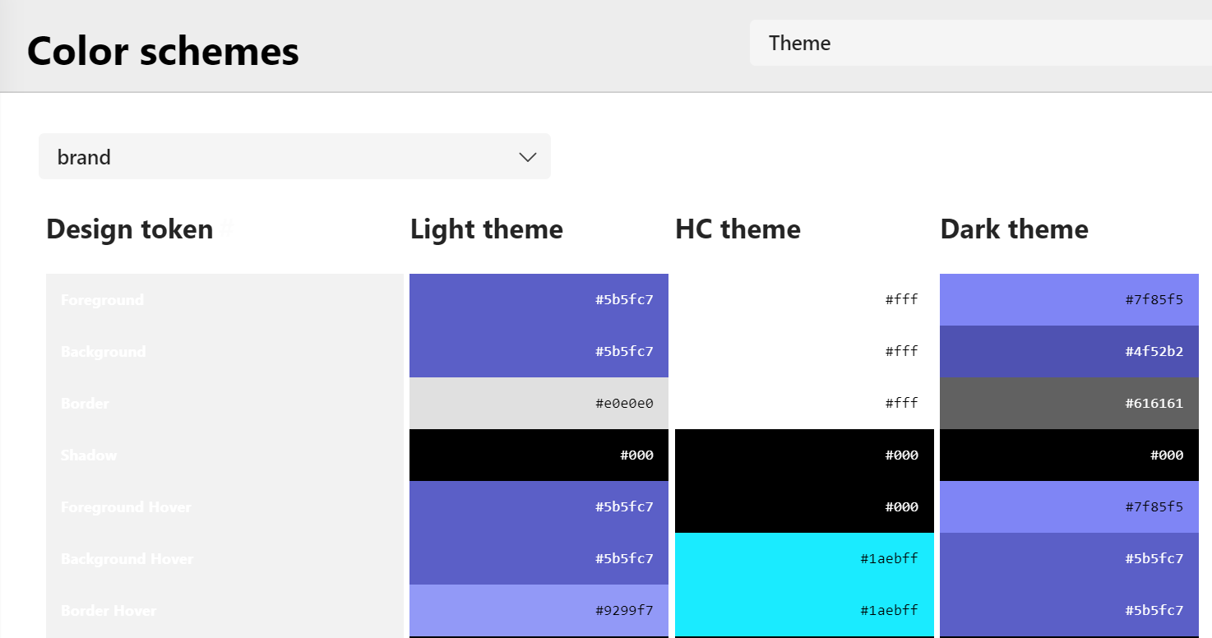Image resolution: width=1212 pixels, height=638 pixels.
Task: Click the cyan #1aebff Background Hover swatch
Action: click(x=804, y=558)
